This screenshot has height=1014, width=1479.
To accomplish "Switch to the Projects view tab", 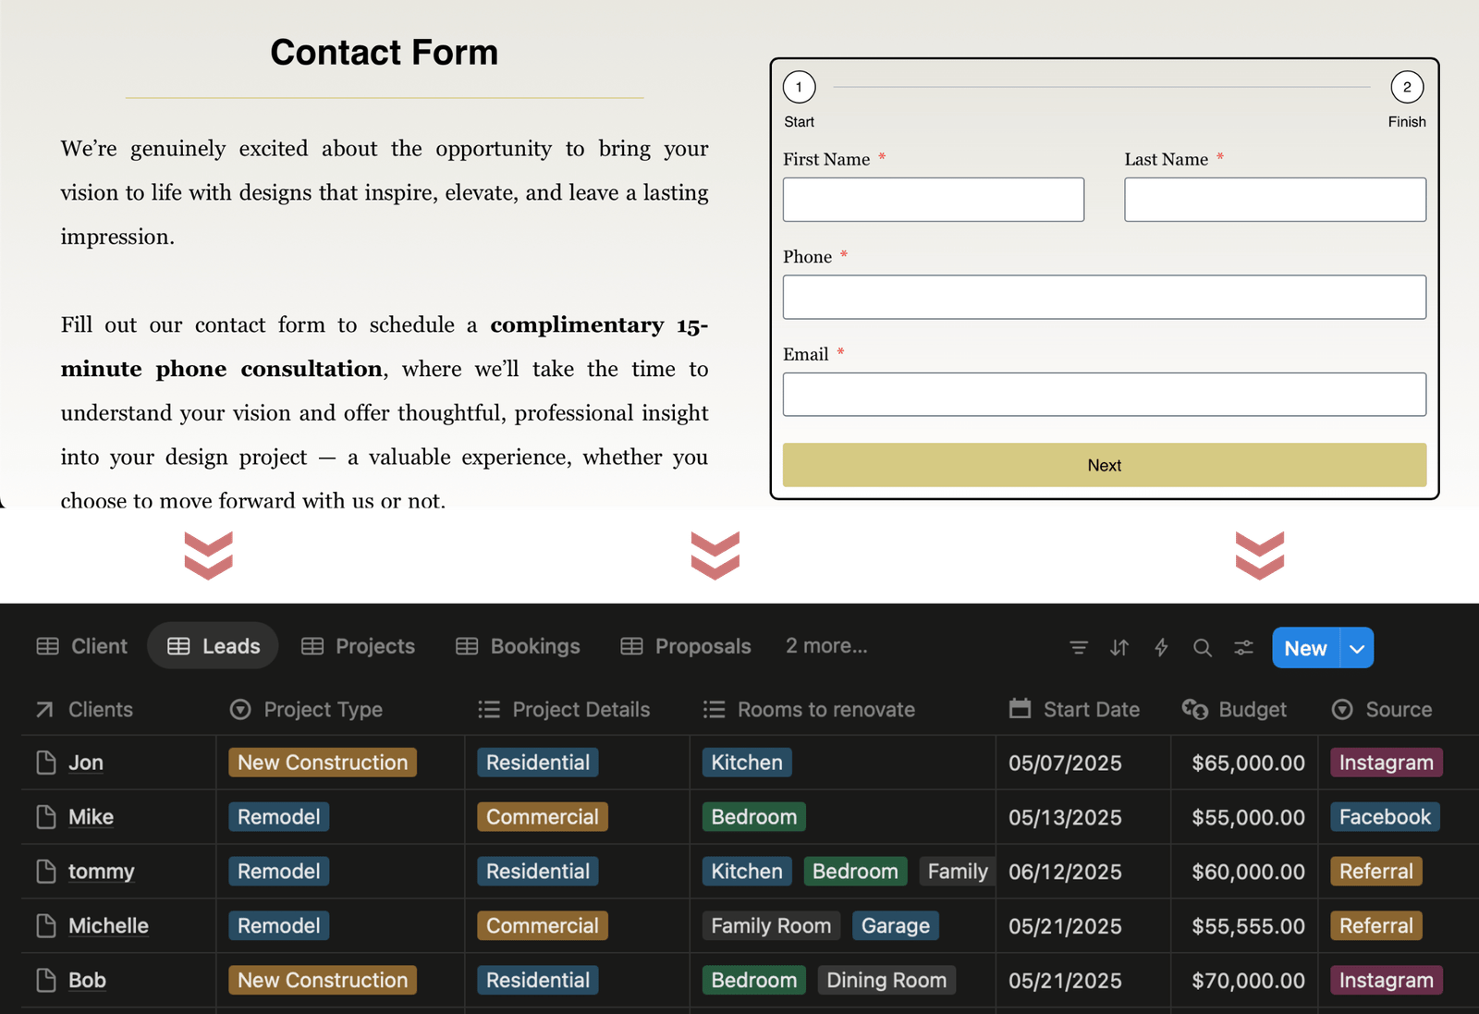I will (359, 646).
